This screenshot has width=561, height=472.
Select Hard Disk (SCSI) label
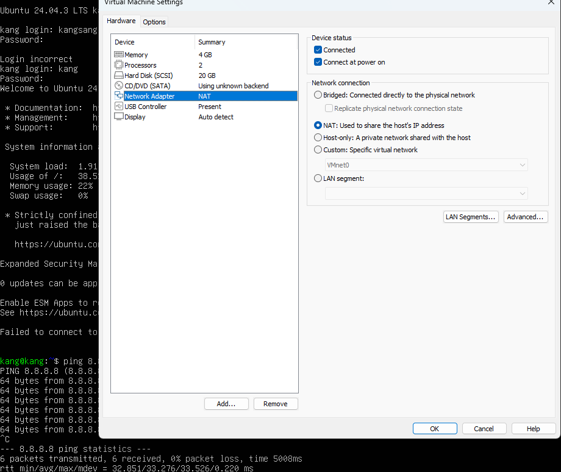coord(148,76)
